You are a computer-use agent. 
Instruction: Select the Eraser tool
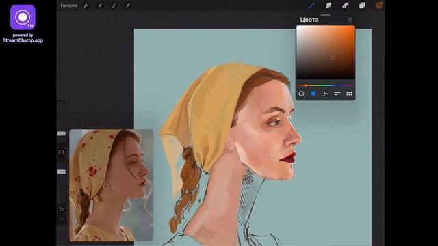345,5
